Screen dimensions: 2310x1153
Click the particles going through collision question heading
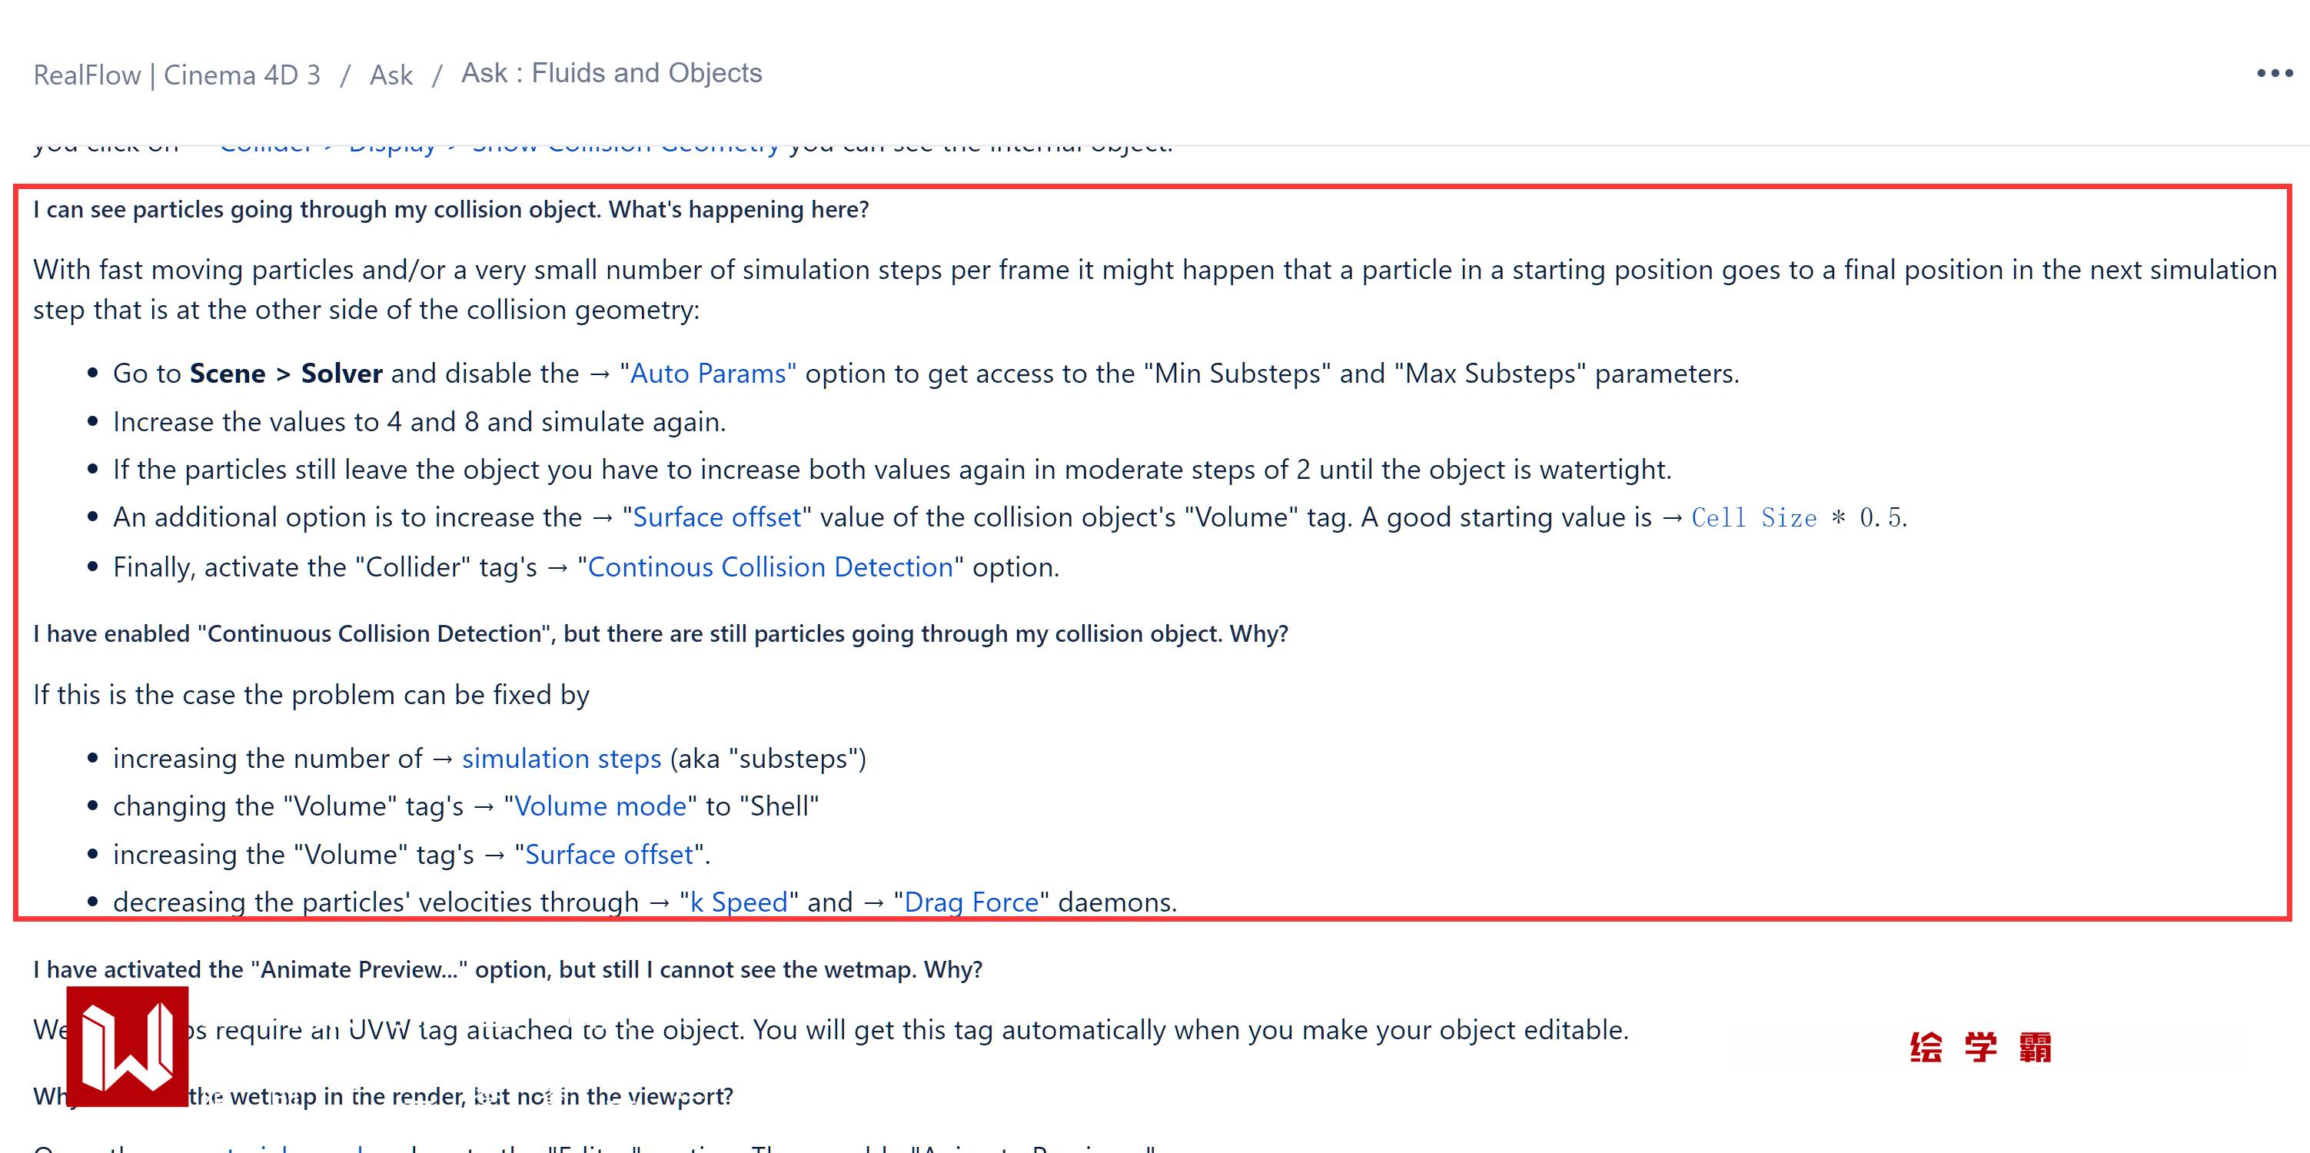(451, 210)
